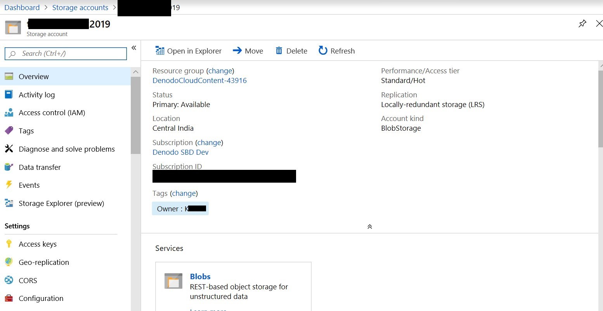Focus the Search (Ctrl+/) input field
This screenshot has height=311, width=603.
click(x=66, y=54)
